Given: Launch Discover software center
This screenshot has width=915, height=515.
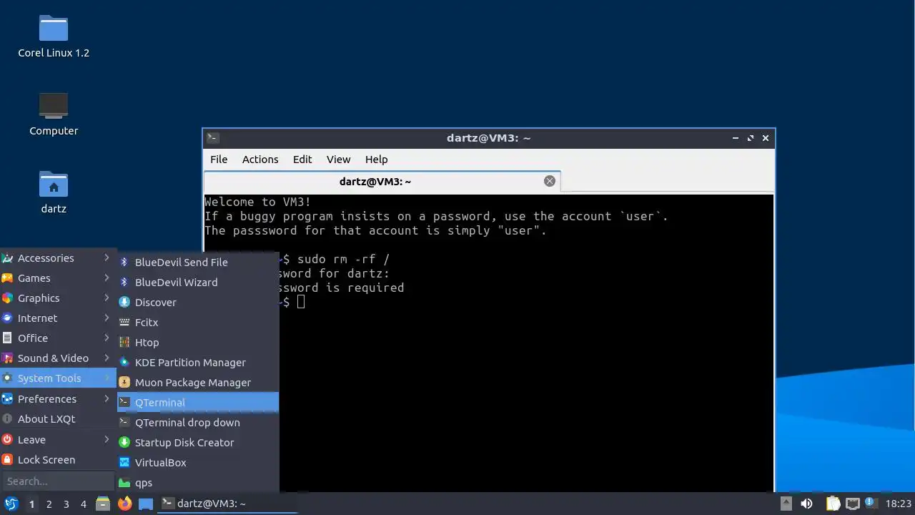Looking at the screenshot, I should tap(198, 303).
